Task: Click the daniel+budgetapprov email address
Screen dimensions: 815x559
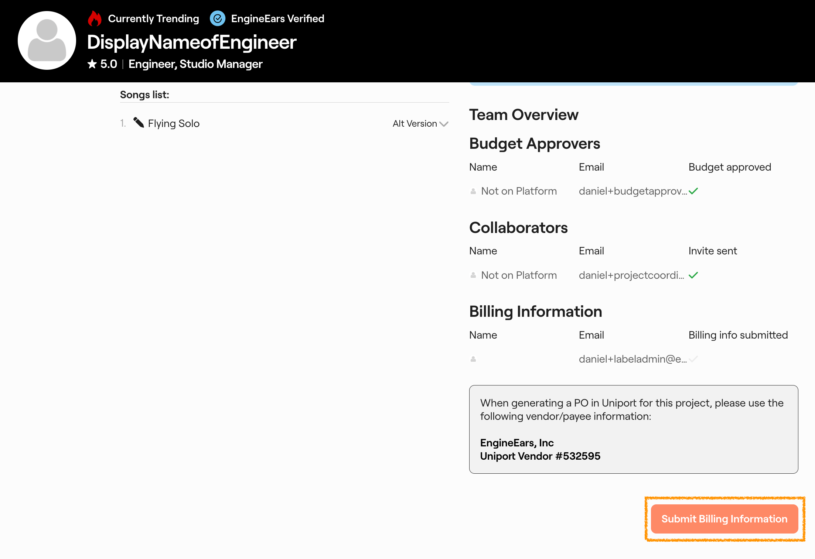Action: [632, 191]
